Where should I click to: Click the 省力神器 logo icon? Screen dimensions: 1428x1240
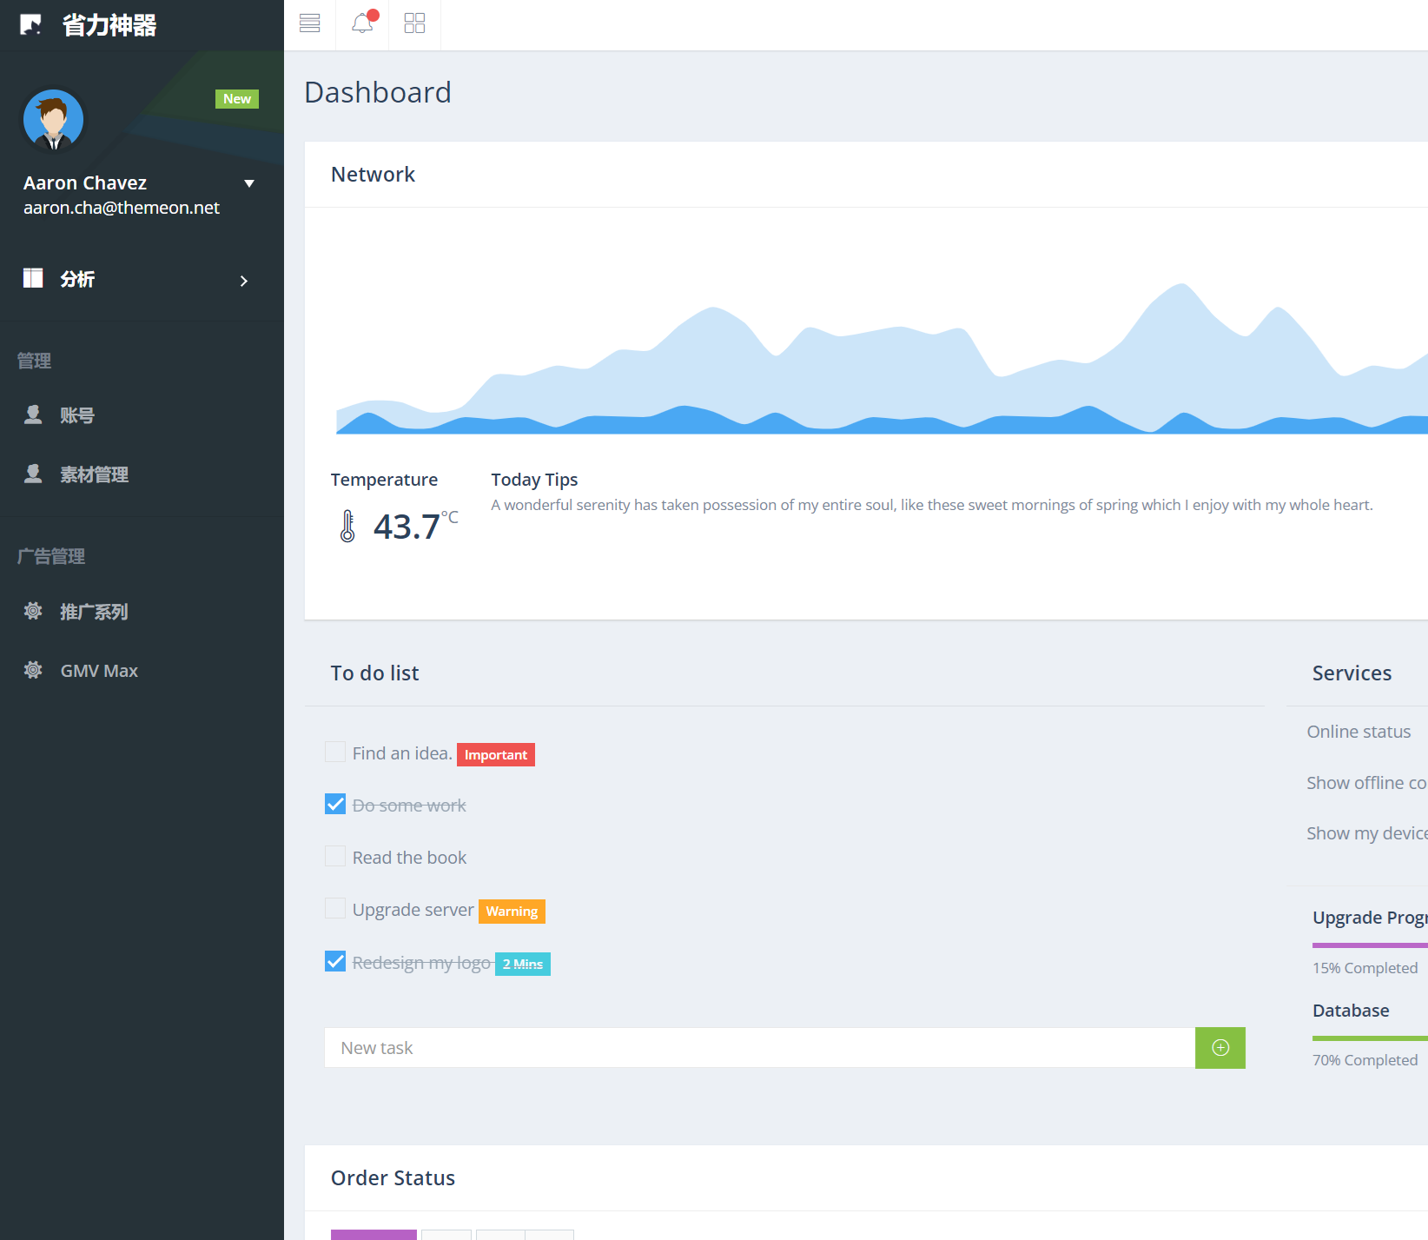[x=31, y=24]
